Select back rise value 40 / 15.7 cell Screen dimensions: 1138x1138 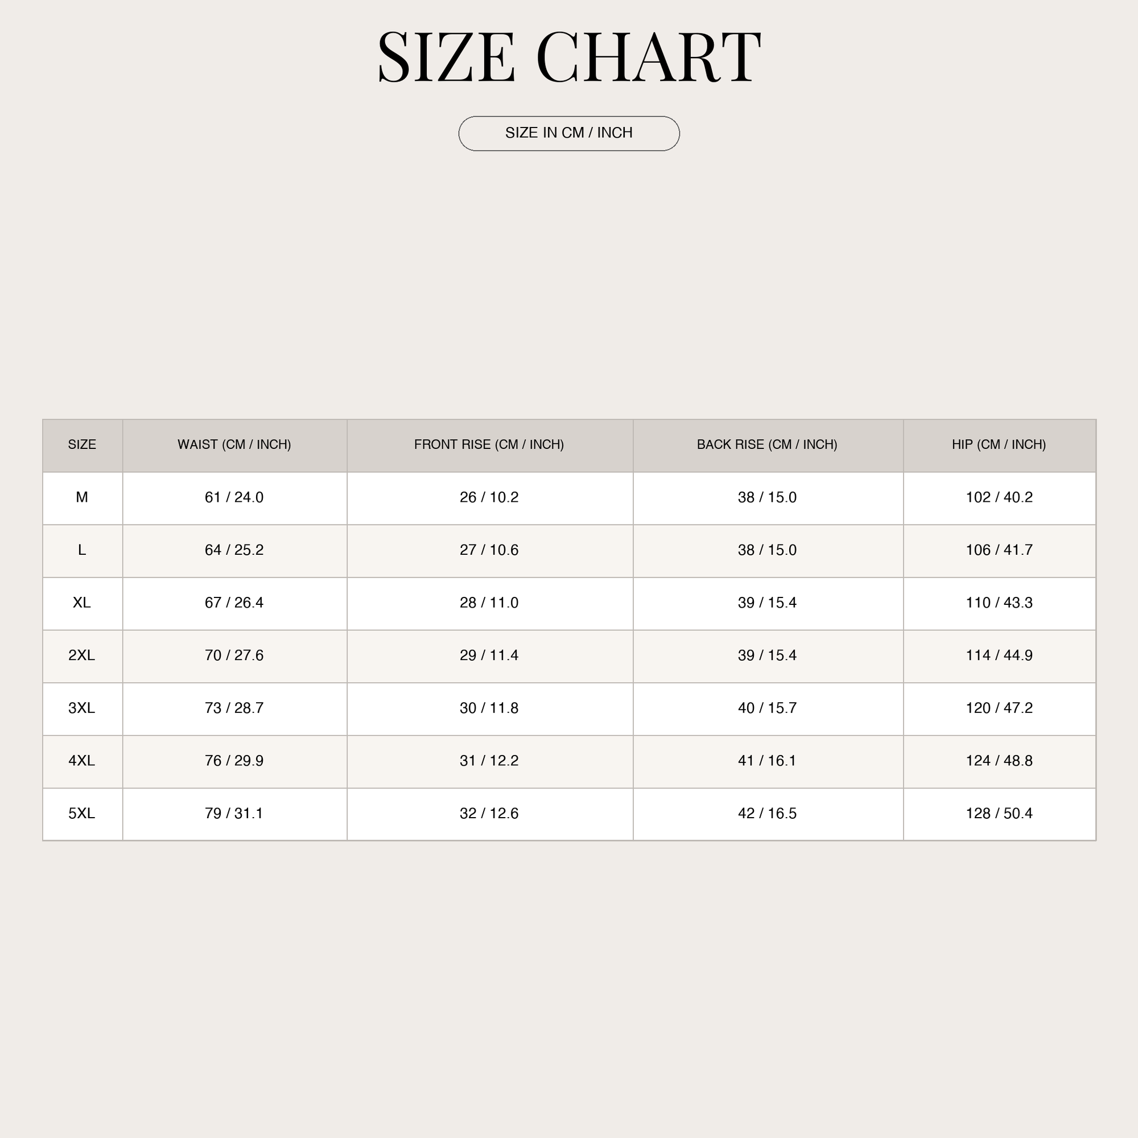768,708
